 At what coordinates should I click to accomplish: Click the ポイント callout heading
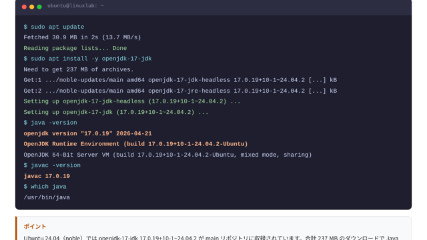click(35, 227)
